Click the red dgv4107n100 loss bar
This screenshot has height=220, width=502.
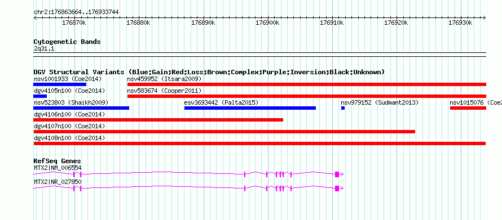pos(224,132)
